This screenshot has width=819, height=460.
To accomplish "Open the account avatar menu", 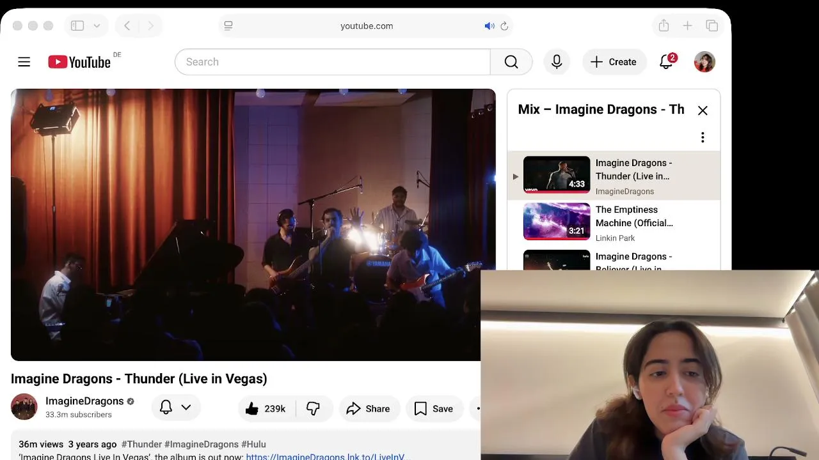I will (x=704, y=62).
